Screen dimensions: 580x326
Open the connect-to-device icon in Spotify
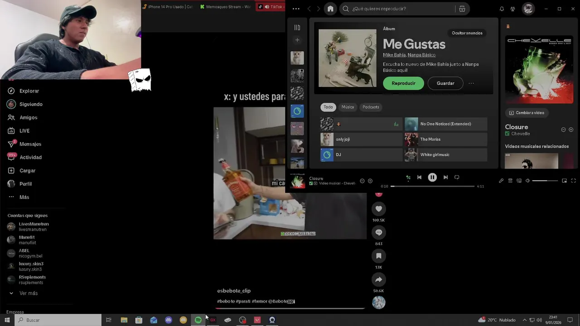[x=519, y=181]
